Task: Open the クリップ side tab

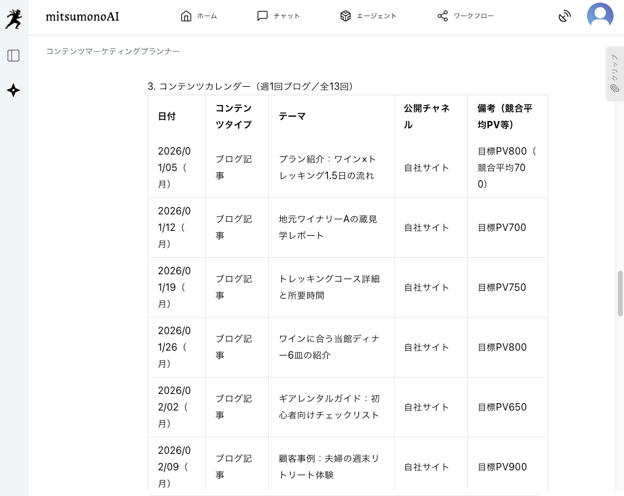Action: tap(614, 73)
